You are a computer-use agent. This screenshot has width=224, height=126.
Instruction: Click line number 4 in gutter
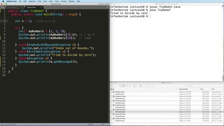[x=5, y=21]
